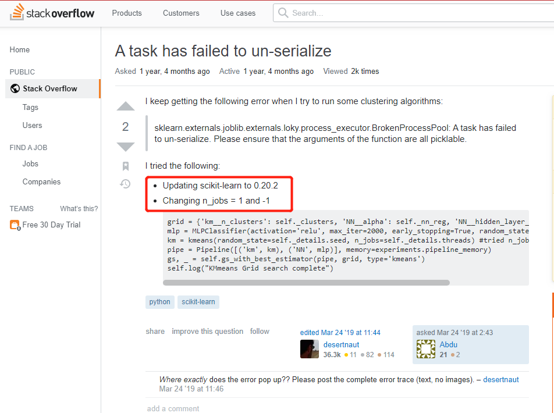The height and width of the screenshot is (413, 554).
Task: Open the Customers menu
Action: point(180,12)
